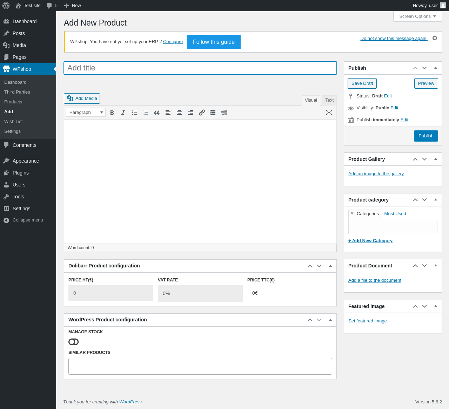Insert Read More tag
Image resolution: width=449 pixels, height=409 pixels.
pos(213,113)
